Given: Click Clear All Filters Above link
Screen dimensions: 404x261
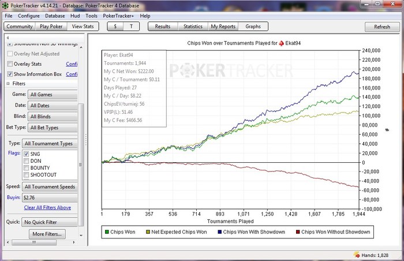Looking at the screenshot, I should coord(47,207).
